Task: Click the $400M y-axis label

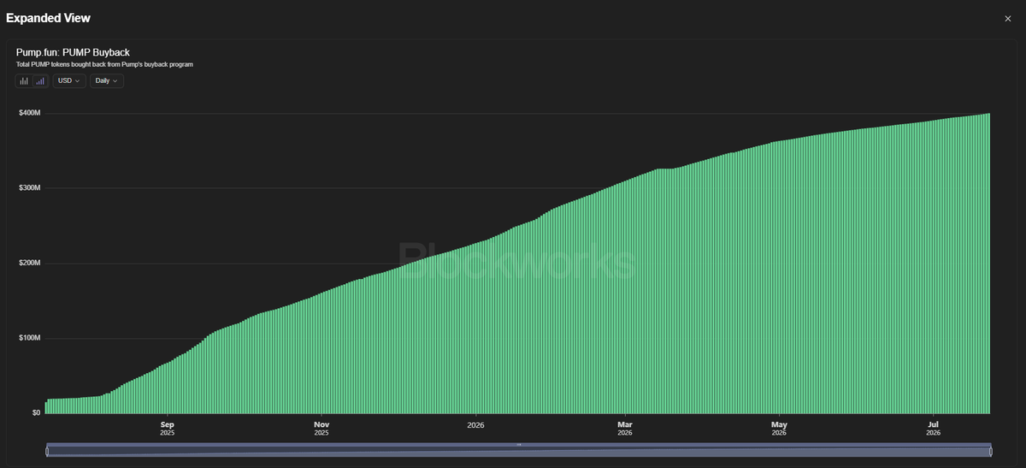Action: click(x=30, y=113)
